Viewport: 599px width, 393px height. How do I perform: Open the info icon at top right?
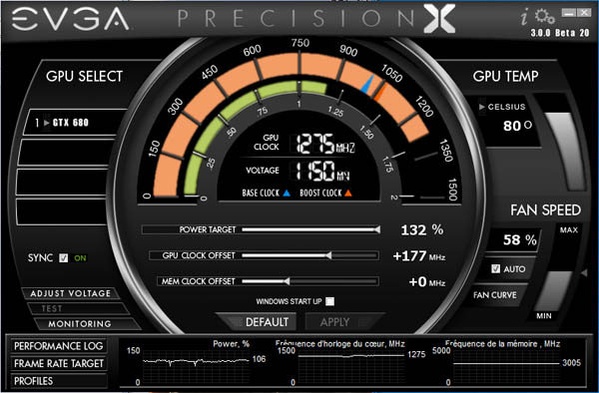point(525,18)
